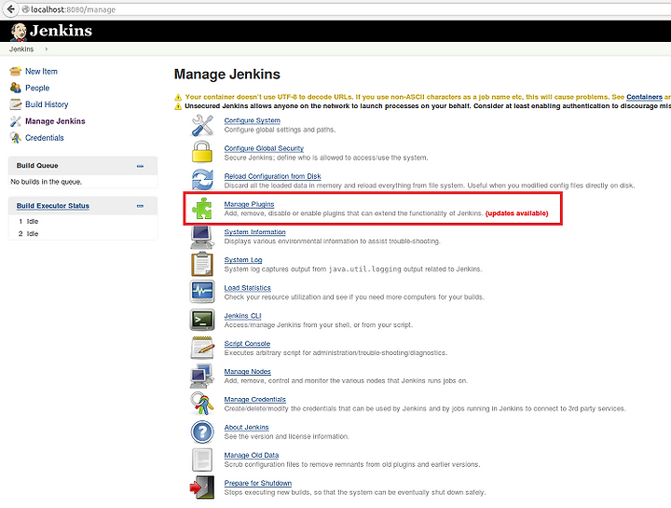Click the Prepare for Shutdown exit icon
The image size is (671, 508).
click(202, 487)
